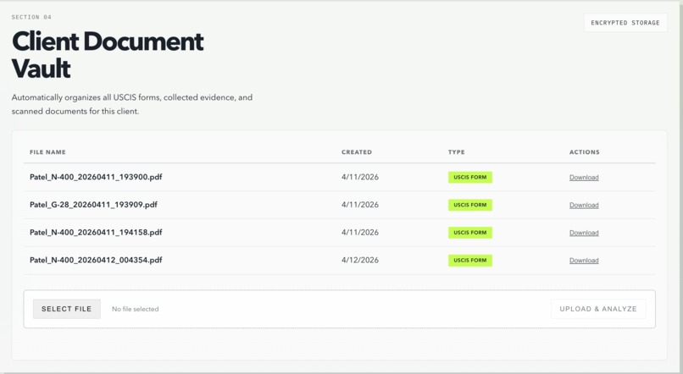Click the Client Document Vault heading
The width and height of the screenshot is (683, 374).
click(108, 55)
